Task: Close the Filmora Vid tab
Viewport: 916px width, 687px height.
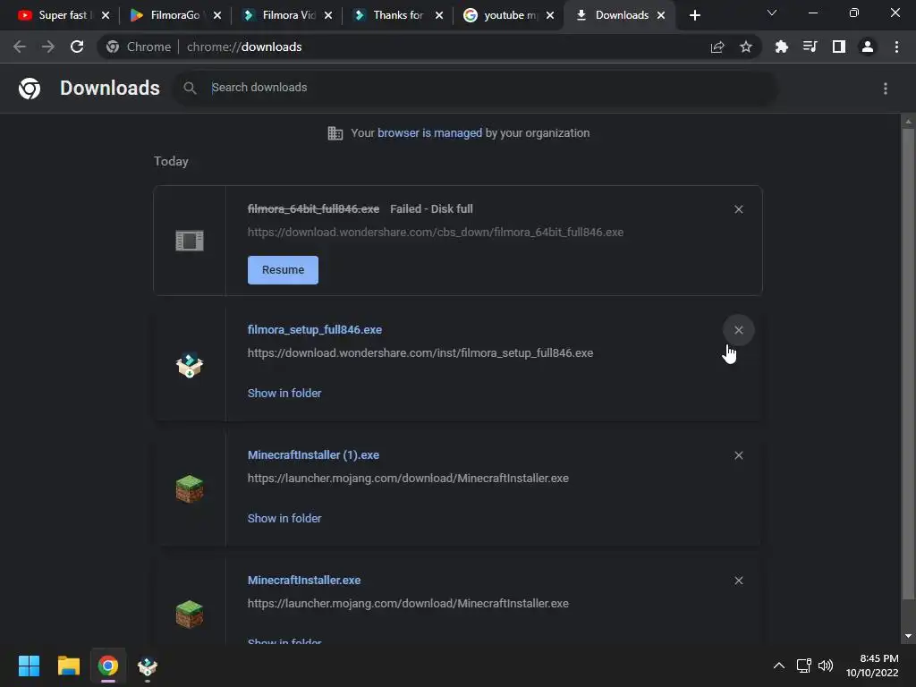Action: click(x=328, y=15)
